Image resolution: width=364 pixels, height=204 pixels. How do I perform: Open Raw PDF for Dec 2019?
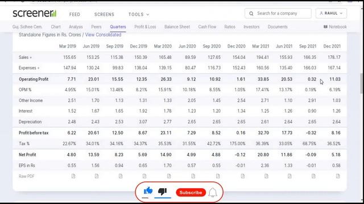(144, 176)
